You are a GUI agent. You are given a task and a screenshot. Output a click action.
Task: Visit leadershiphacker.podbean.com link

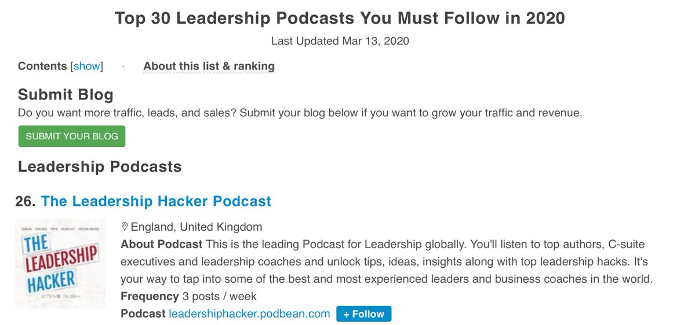pyautogui.click(x=249, y=314)
